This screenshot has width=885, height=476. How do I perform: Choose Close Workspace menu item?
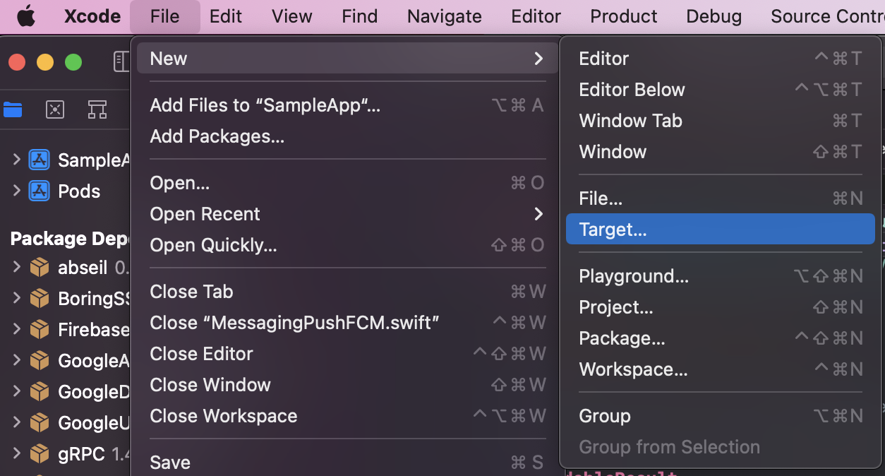click(x=345, y=416)
